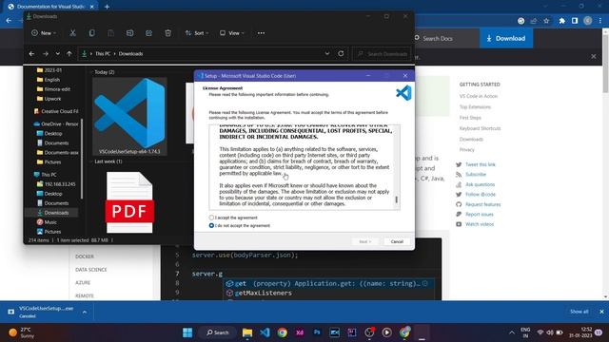
Task: Open the View dropdown in File Explorer
Action: click(232, 33)
